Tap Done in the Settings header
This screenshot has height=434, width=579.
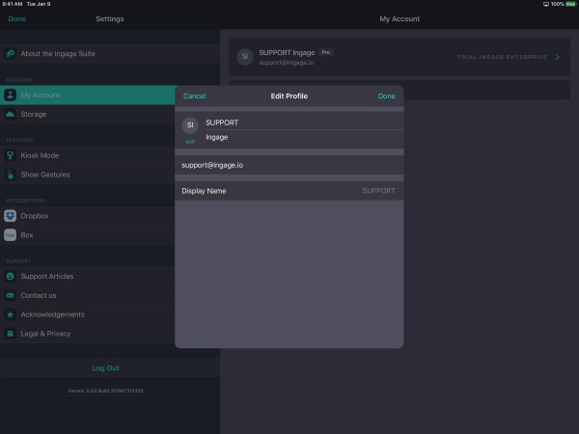17,19
